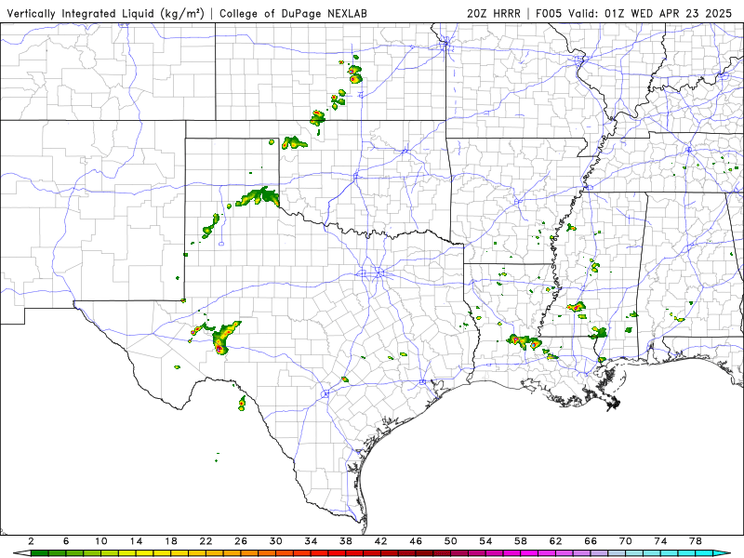Click the colorbar value label '50'
The width and height of the screenshot is (744, 558).
tap(451, 541)
